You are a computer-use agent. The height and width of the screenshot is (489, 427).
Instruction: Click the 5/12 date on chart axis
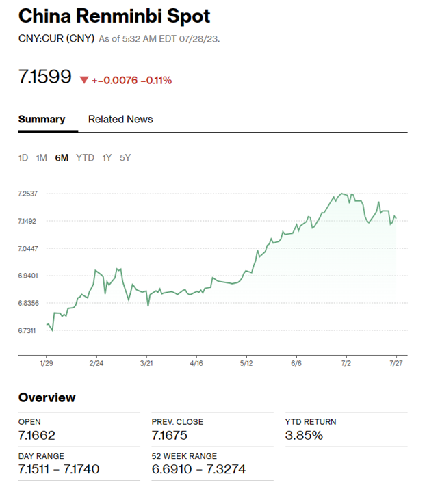(246, 364)
